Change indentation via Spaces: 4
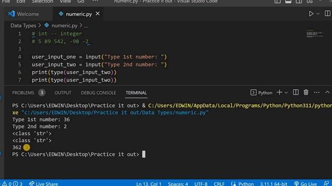The image size is (332, 186). point(178,184)
